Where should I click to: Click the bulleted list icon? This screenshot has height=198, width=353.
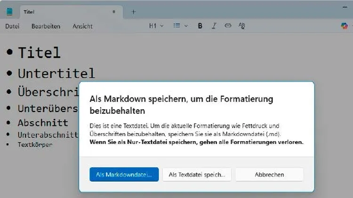(x=176, y=26)
